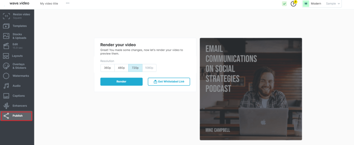Click the Enhancers waveform icon
The width and height of the screenshot is (354, 145).
6,106
